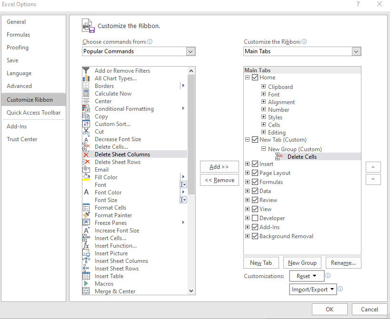The height and width of the screenshot is (319, 390).
Task: Click the Macros play icon
Action: pyautogui.click(x=86, y=284)
